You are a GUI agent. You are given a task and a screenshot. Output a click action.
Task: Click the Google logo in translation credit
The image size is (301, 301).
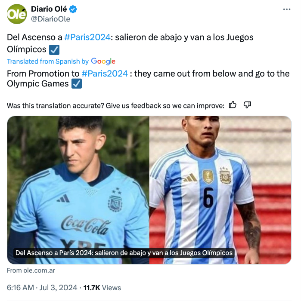tap(103, 61)
